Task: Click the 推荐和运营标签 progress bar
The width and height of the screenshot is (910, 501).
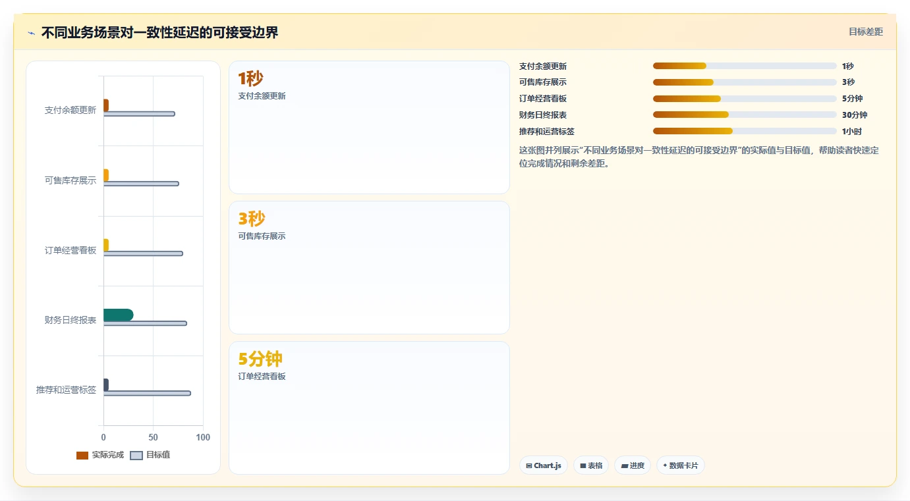Action: (x=745, y=131)
